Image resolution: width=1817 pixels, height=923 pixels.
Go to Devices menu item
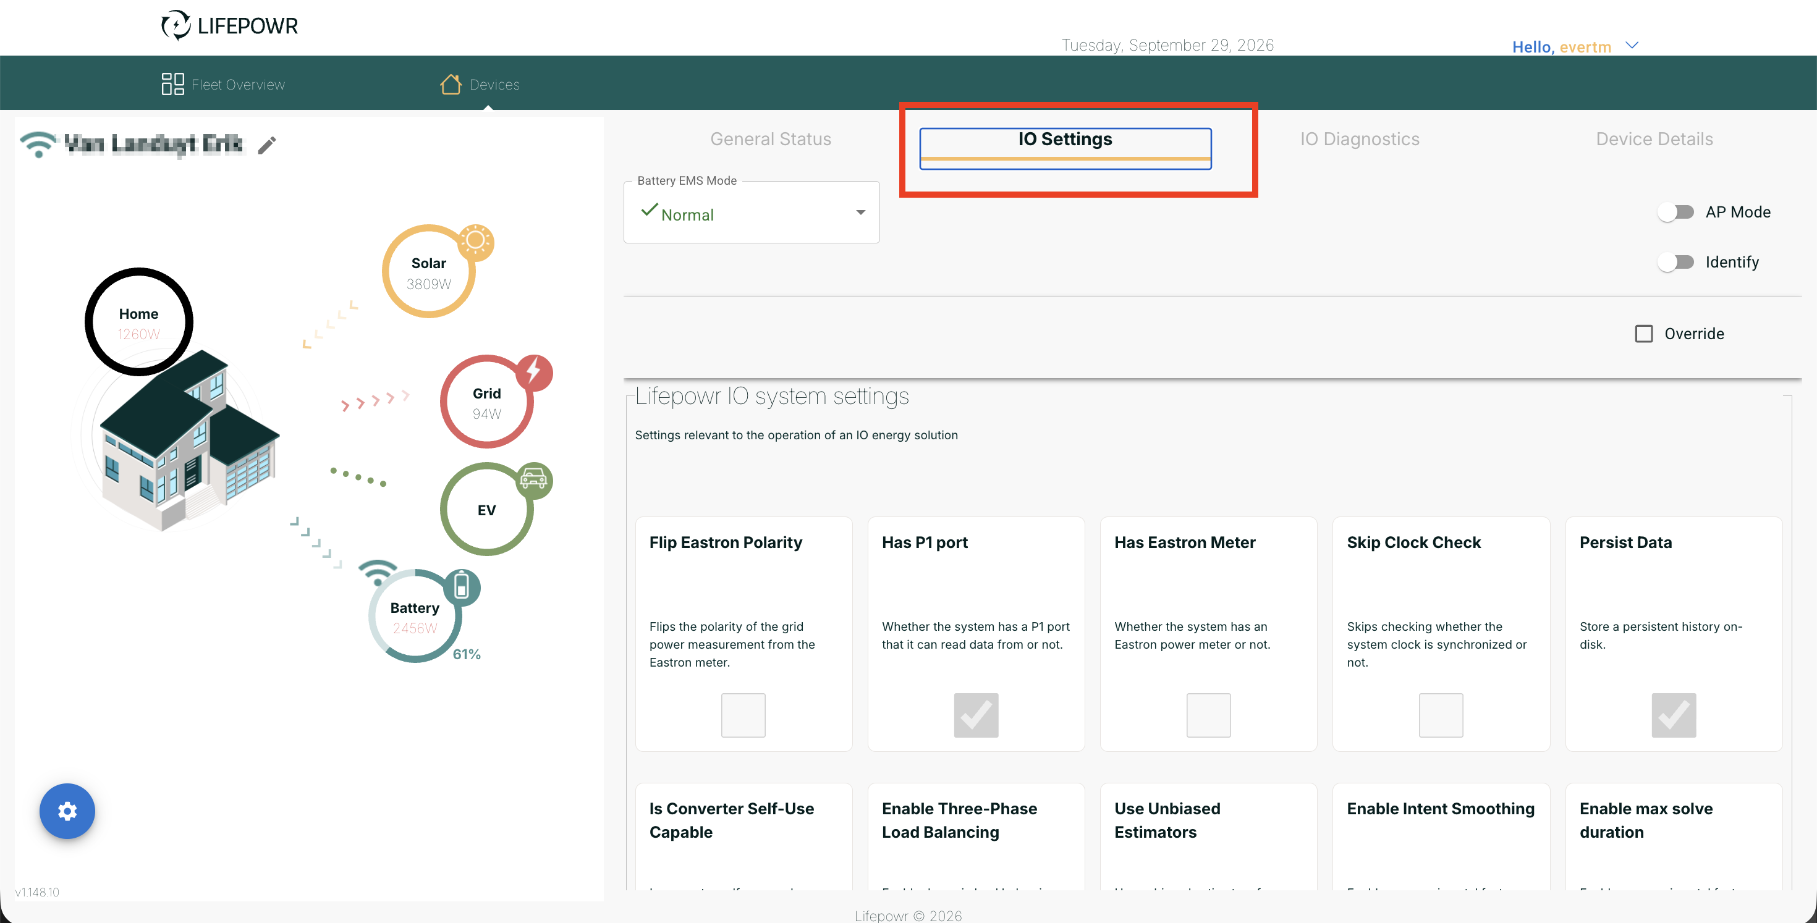[480, 84]
